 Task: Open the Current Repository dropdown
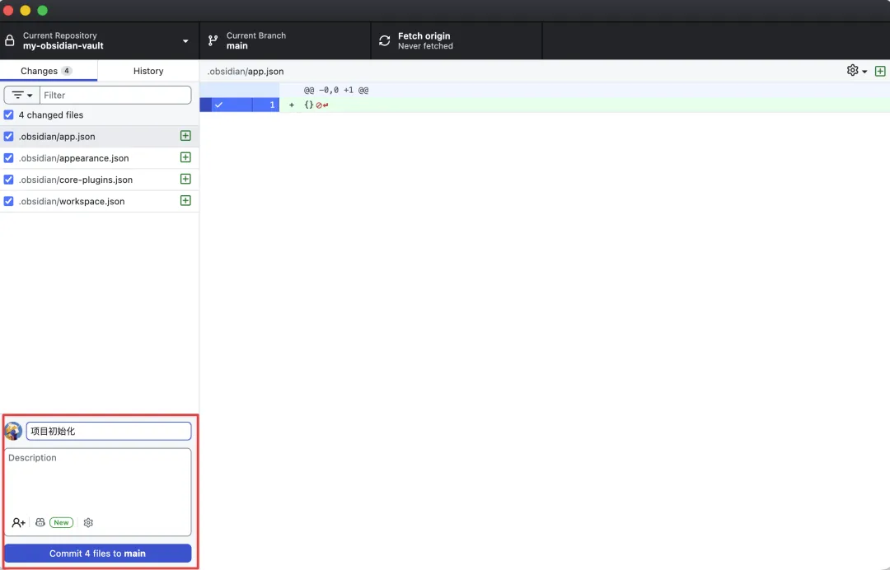100,41
